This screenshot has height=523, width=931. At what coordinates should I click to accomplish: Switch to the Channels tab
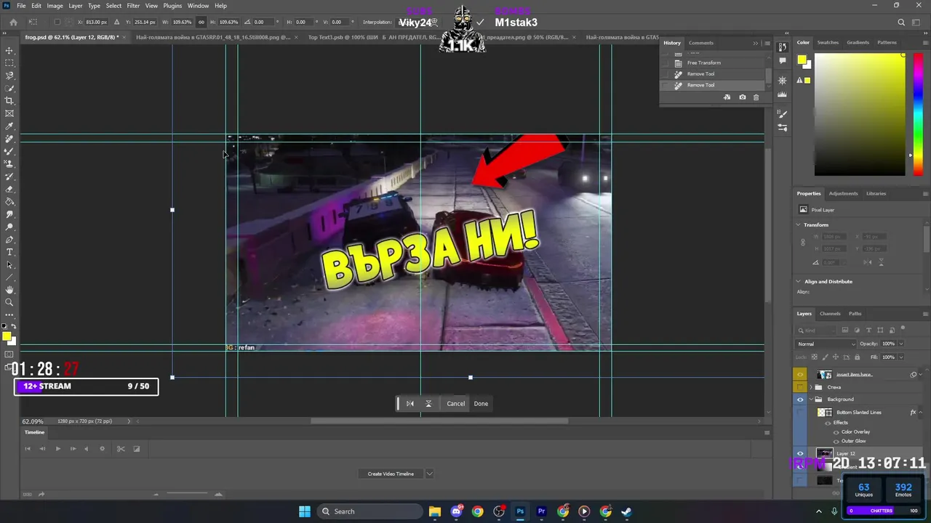tap(830, 314)
